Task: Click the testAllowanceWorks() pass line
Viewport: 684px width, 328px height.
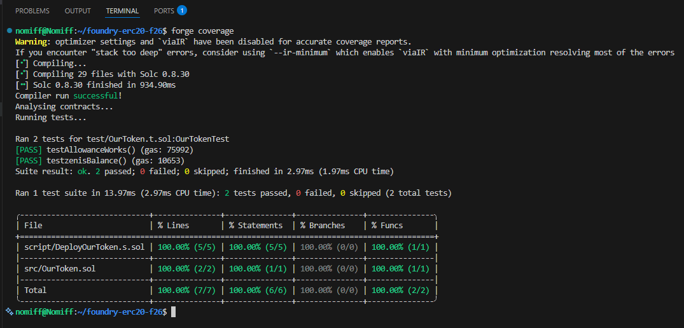Action: (x=104, y=150)
